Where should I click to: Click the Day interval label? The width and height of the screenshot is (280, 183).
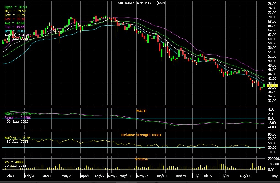274,176
